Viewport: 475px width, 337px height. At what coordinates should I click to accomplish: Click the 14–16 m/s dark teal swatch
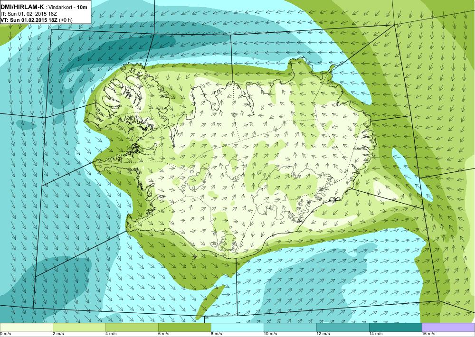396,327
